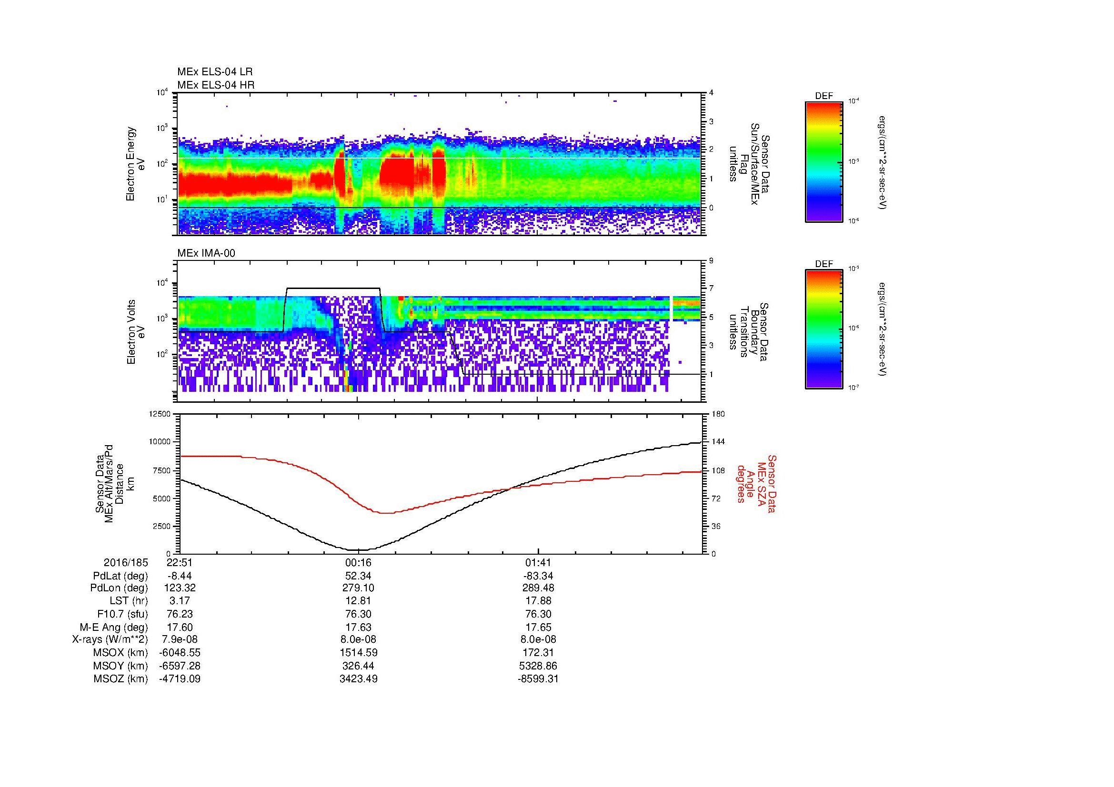Click the M-E Ang value '17.65'

point(538,627)
